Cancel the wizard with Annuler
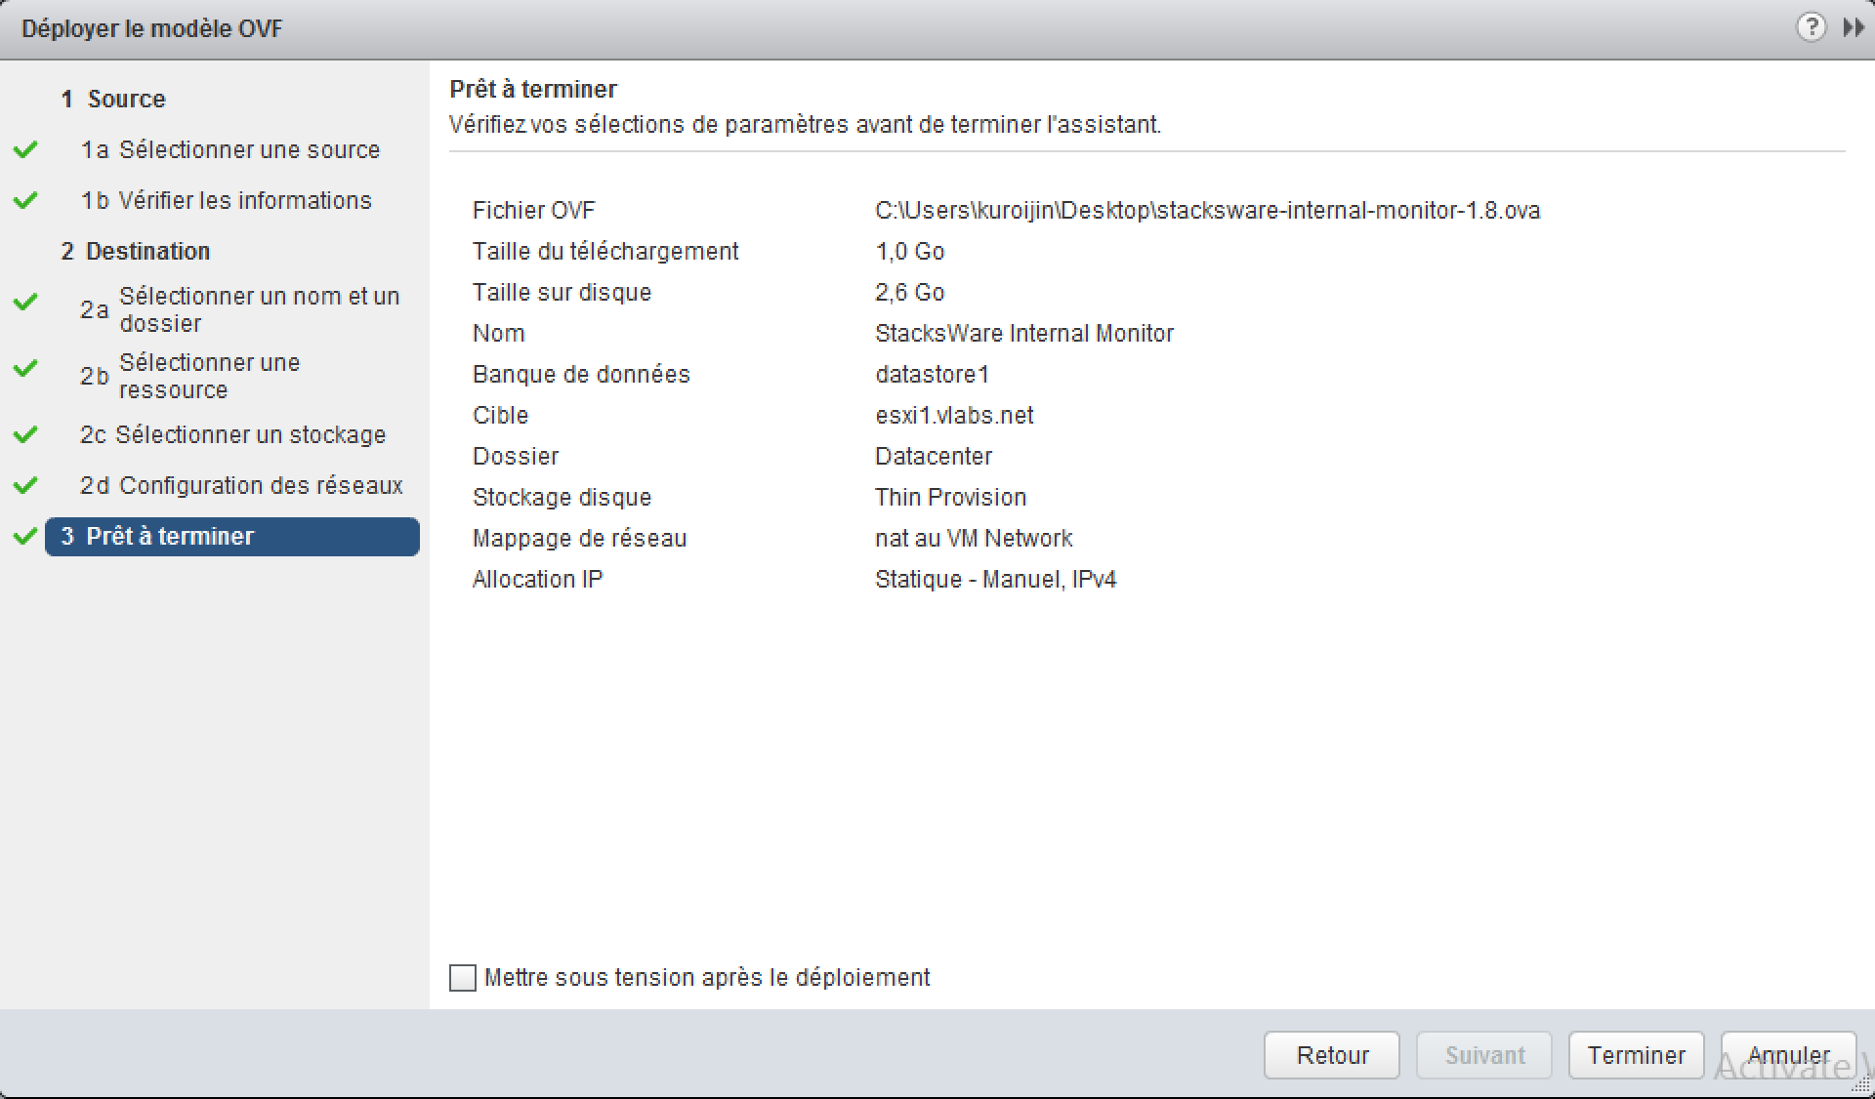Viewport: 1875px width, 1099px height. [1789, 1055]
